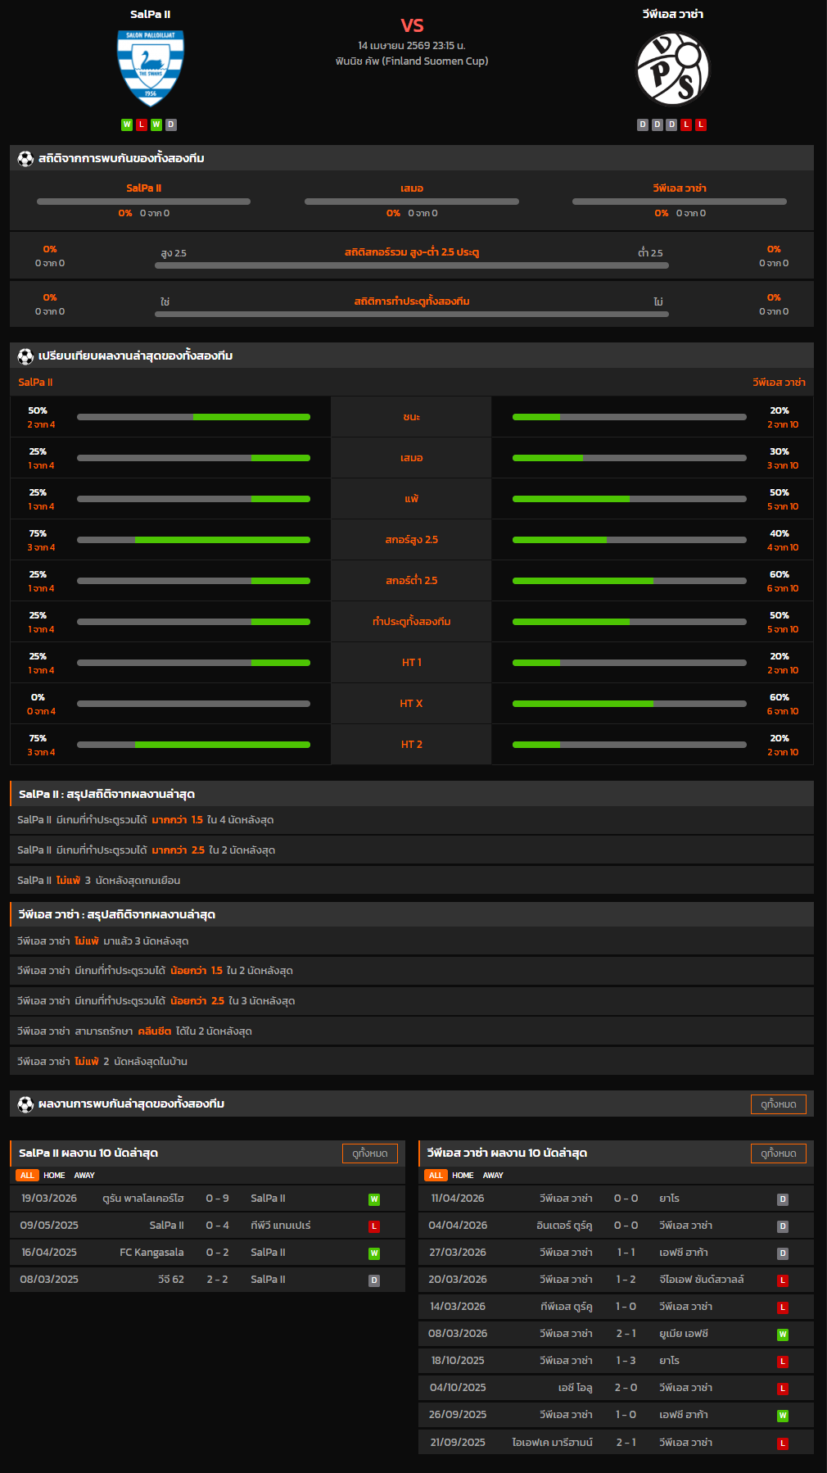
Task: Click the W badge for the 19/03/2026 match
Action: click(x=374, y=1199)
